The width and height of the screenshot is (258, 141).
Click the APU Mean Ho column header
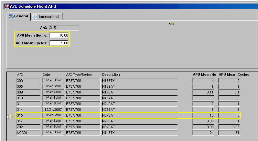coord(204,75)
